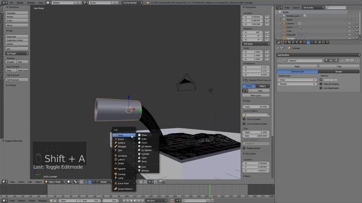Click the Text icon in Add menu
Viewport: 362px width, 203px height.
115,150
